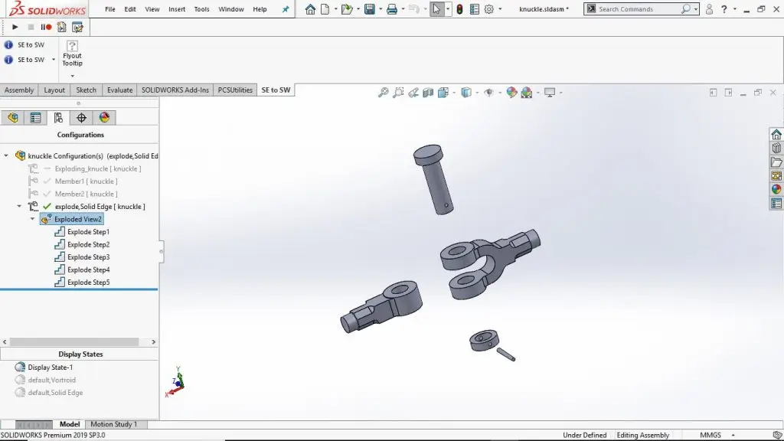Switch to the Motion Study 1 tab
This screenshot has width=784, height=441.
[115, 423]
